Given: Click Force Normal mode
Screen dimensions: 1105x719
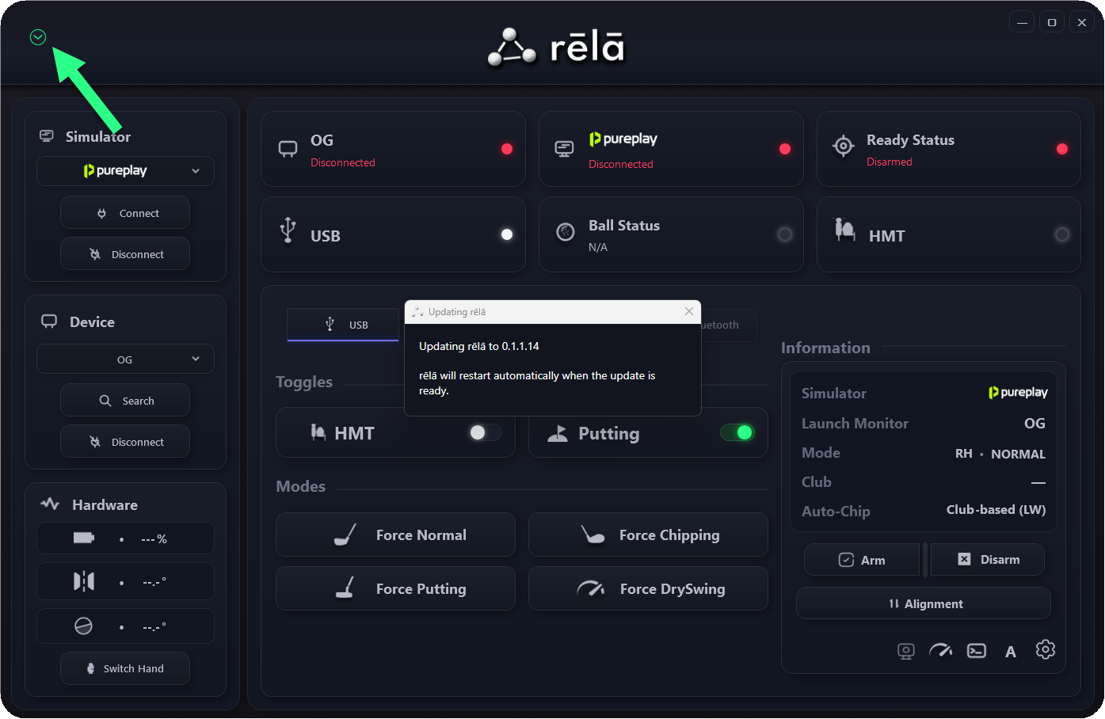Looking at the screenshot, I should 395,534.
